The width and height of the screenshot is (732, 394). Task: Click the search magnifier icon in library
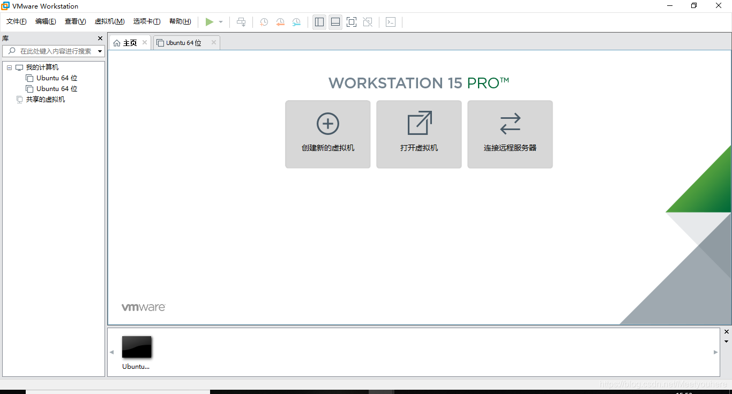(x=12, y=51)
